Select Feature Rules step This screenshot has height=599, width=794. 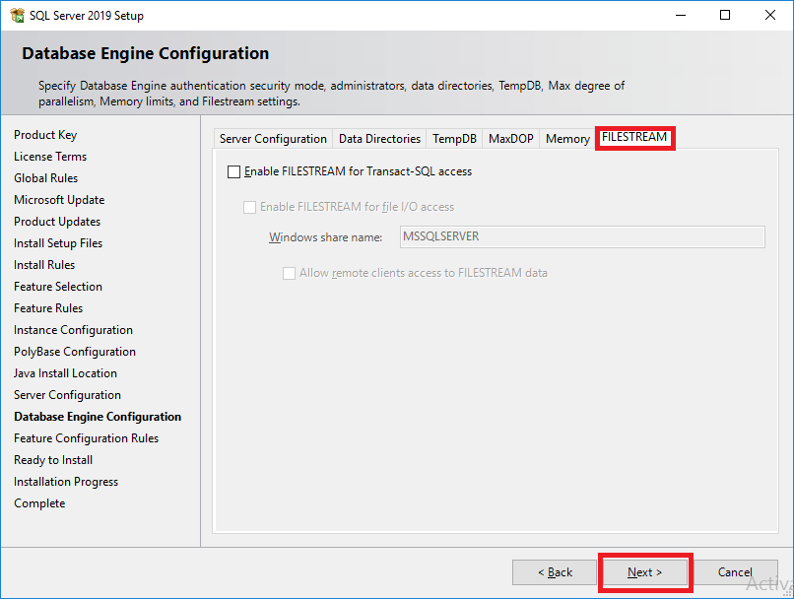pyautogui.click(x=48, y=308)
